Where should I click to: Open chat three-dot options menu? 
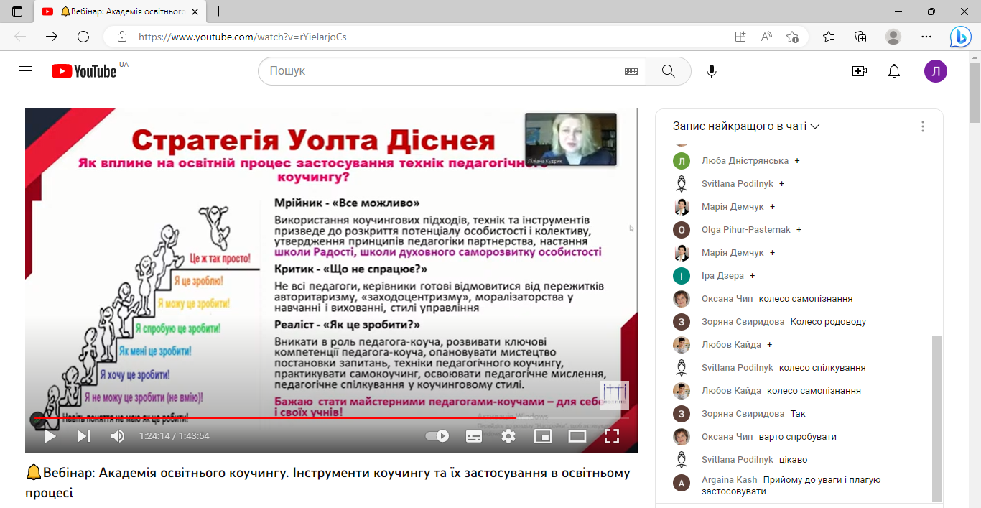click(923, 126)
